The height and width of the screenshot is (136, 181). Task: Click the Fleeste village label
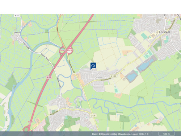pyautogui.click(x=16, y=33)
